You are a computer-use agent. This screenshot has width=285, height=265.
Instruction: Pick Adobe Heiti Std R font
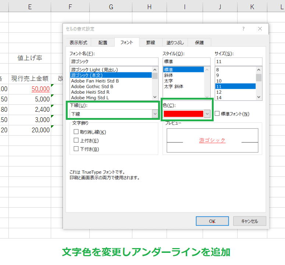pyautogui.click(x=111, y=92)
